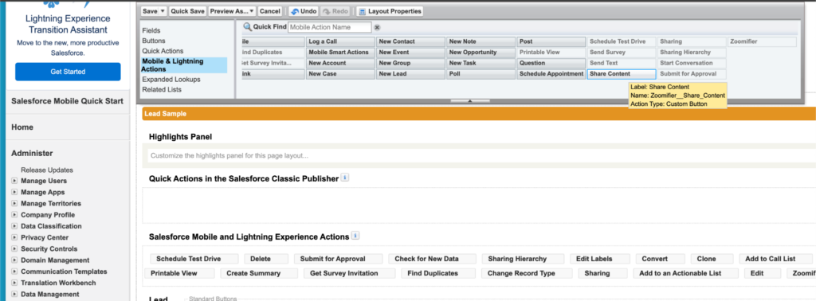Click the Get Started button
816x301 pixels.
coord(68,72)
